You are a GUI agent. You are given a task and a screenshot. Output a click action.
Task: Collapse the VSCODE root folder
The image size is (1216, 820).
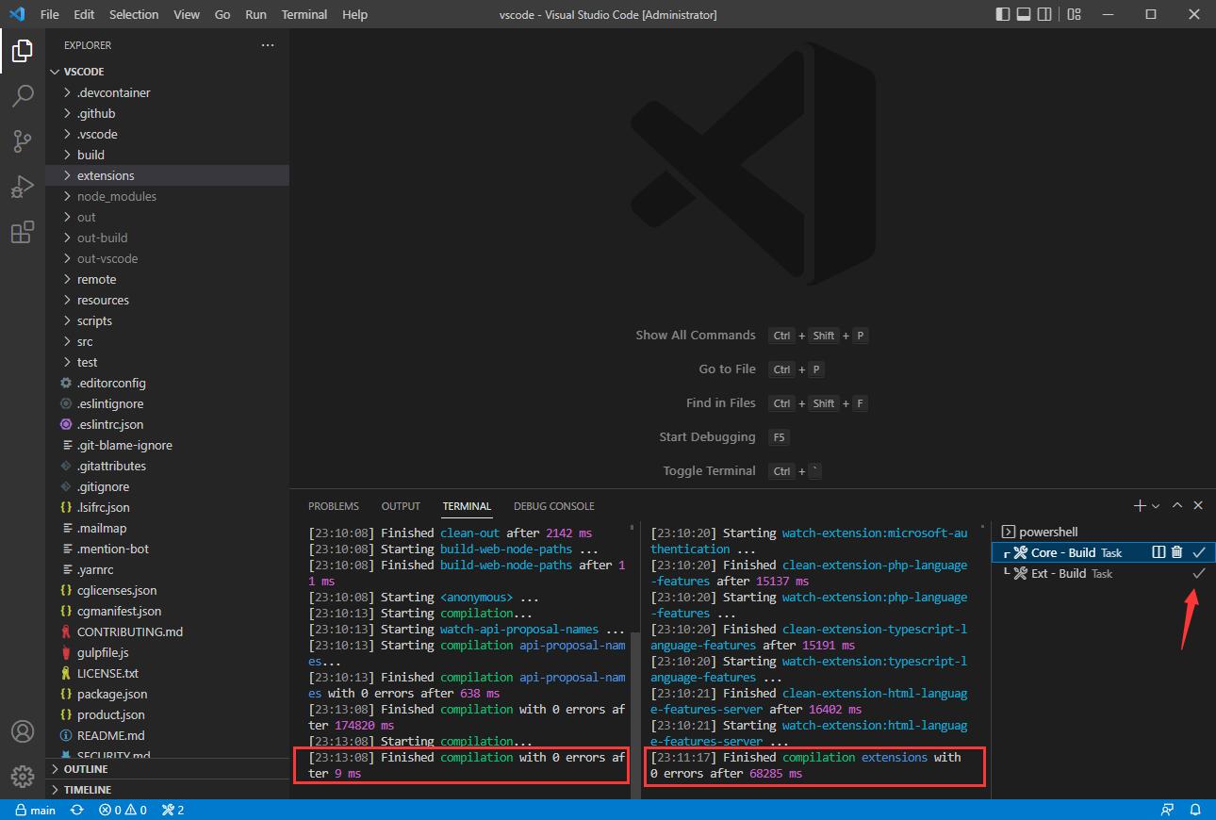point(168,72)
